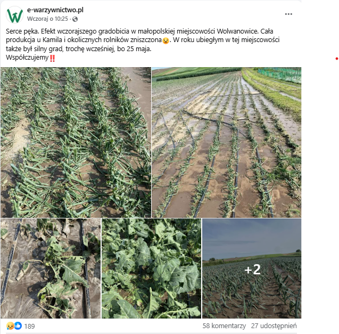This screenshot has width=339, height=334.
Task: Open the shredded plant on foil photo
Action: pyautogui.click(x=51, y=268)
